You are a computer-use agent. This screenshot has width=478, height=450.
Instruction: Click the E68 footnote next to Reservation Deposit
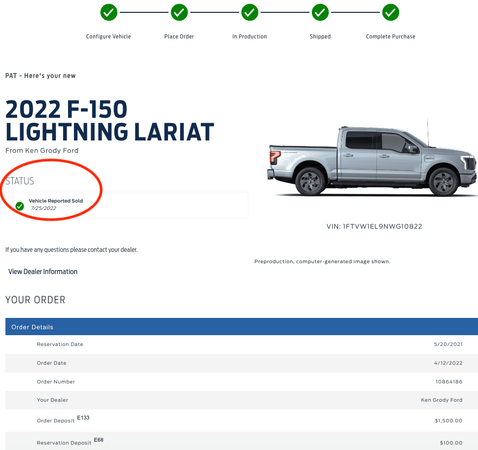(99, 440)
